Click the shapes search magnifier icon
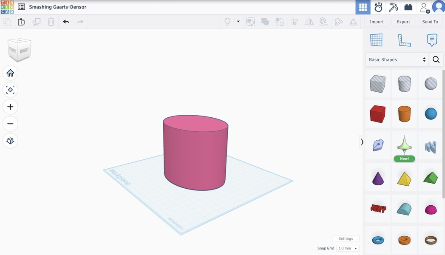This screenshot has height=255, width=445. tap(436, 59)
